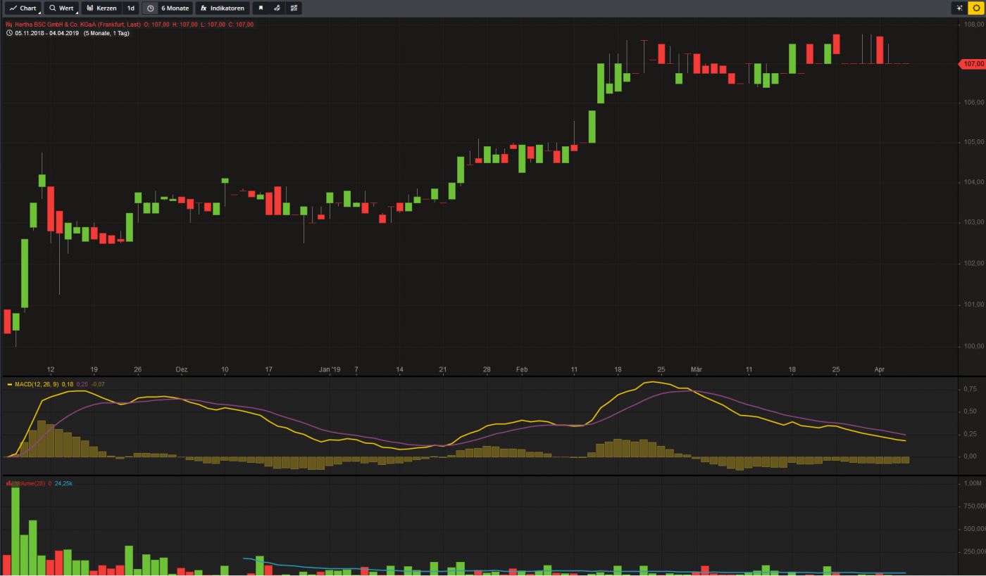Click the sparkle magic icon top right
This screenshot has height=576, width=986.
pos(959,8)
